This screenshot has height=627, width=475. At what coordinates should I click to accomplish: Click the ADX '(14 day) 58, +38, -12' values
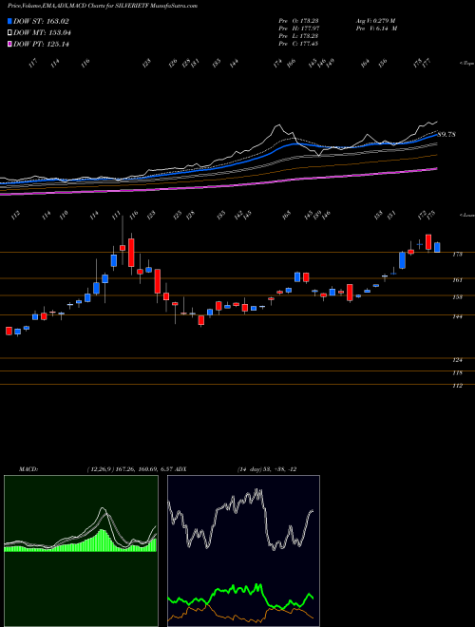tap(266, 469)
